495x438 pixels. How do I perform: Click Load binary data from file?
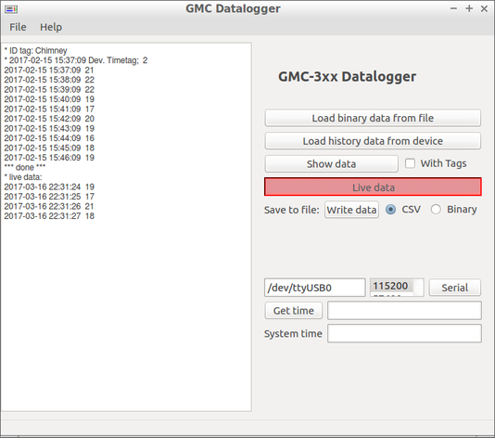[373, 118]
